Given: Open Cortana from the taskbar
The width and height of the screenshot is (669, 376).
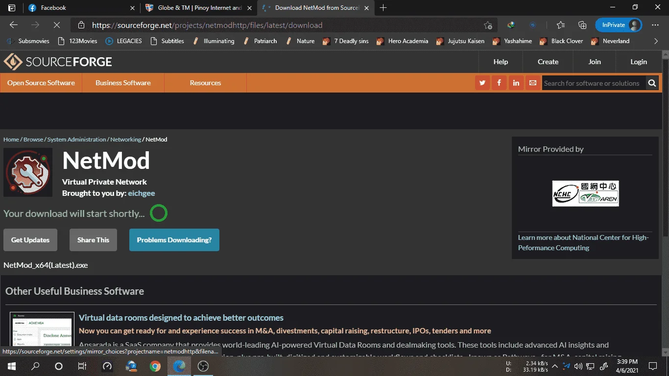Looking at the screenshot, I should coord(59,366).
